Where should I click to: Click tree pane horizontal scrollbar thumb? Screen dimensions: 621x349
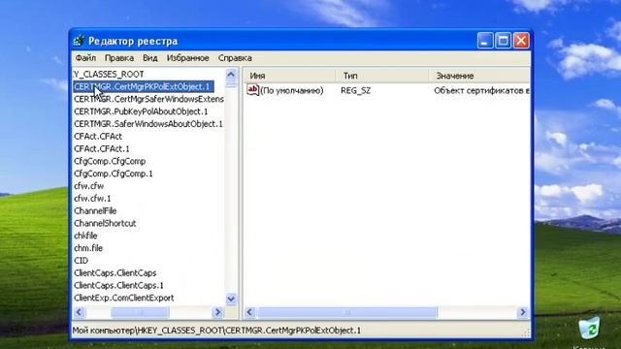[140, 312]
